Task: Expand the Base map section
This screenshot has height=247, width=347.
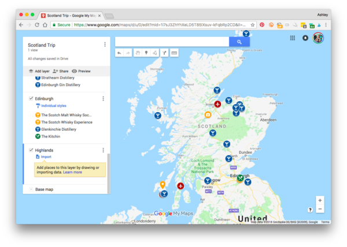Action: (31, 190)
